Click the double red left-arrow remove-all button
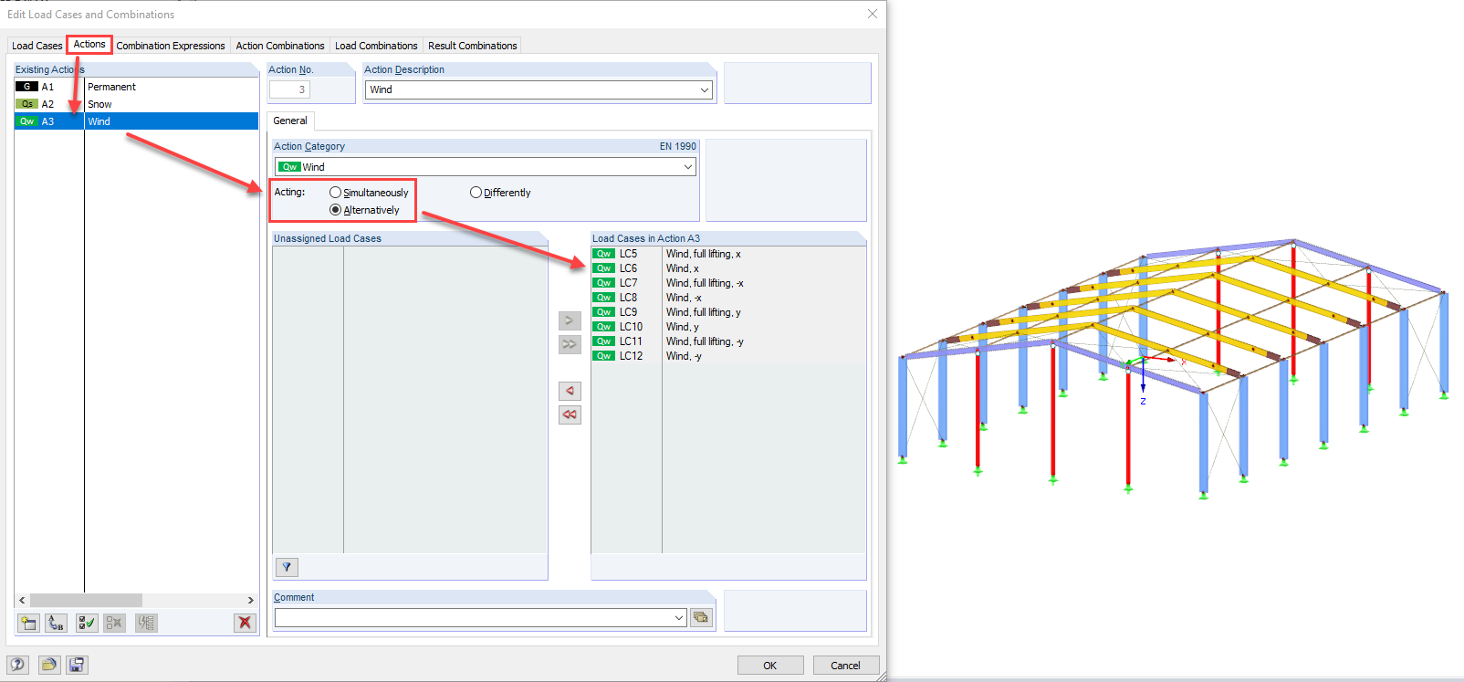This screenshot has height=682, width=1464. (x=570, y=414)
